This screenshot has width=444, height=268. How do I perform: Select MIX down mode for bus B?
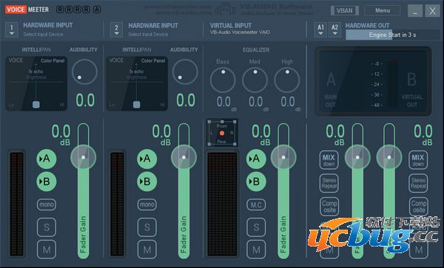(418, 160)
